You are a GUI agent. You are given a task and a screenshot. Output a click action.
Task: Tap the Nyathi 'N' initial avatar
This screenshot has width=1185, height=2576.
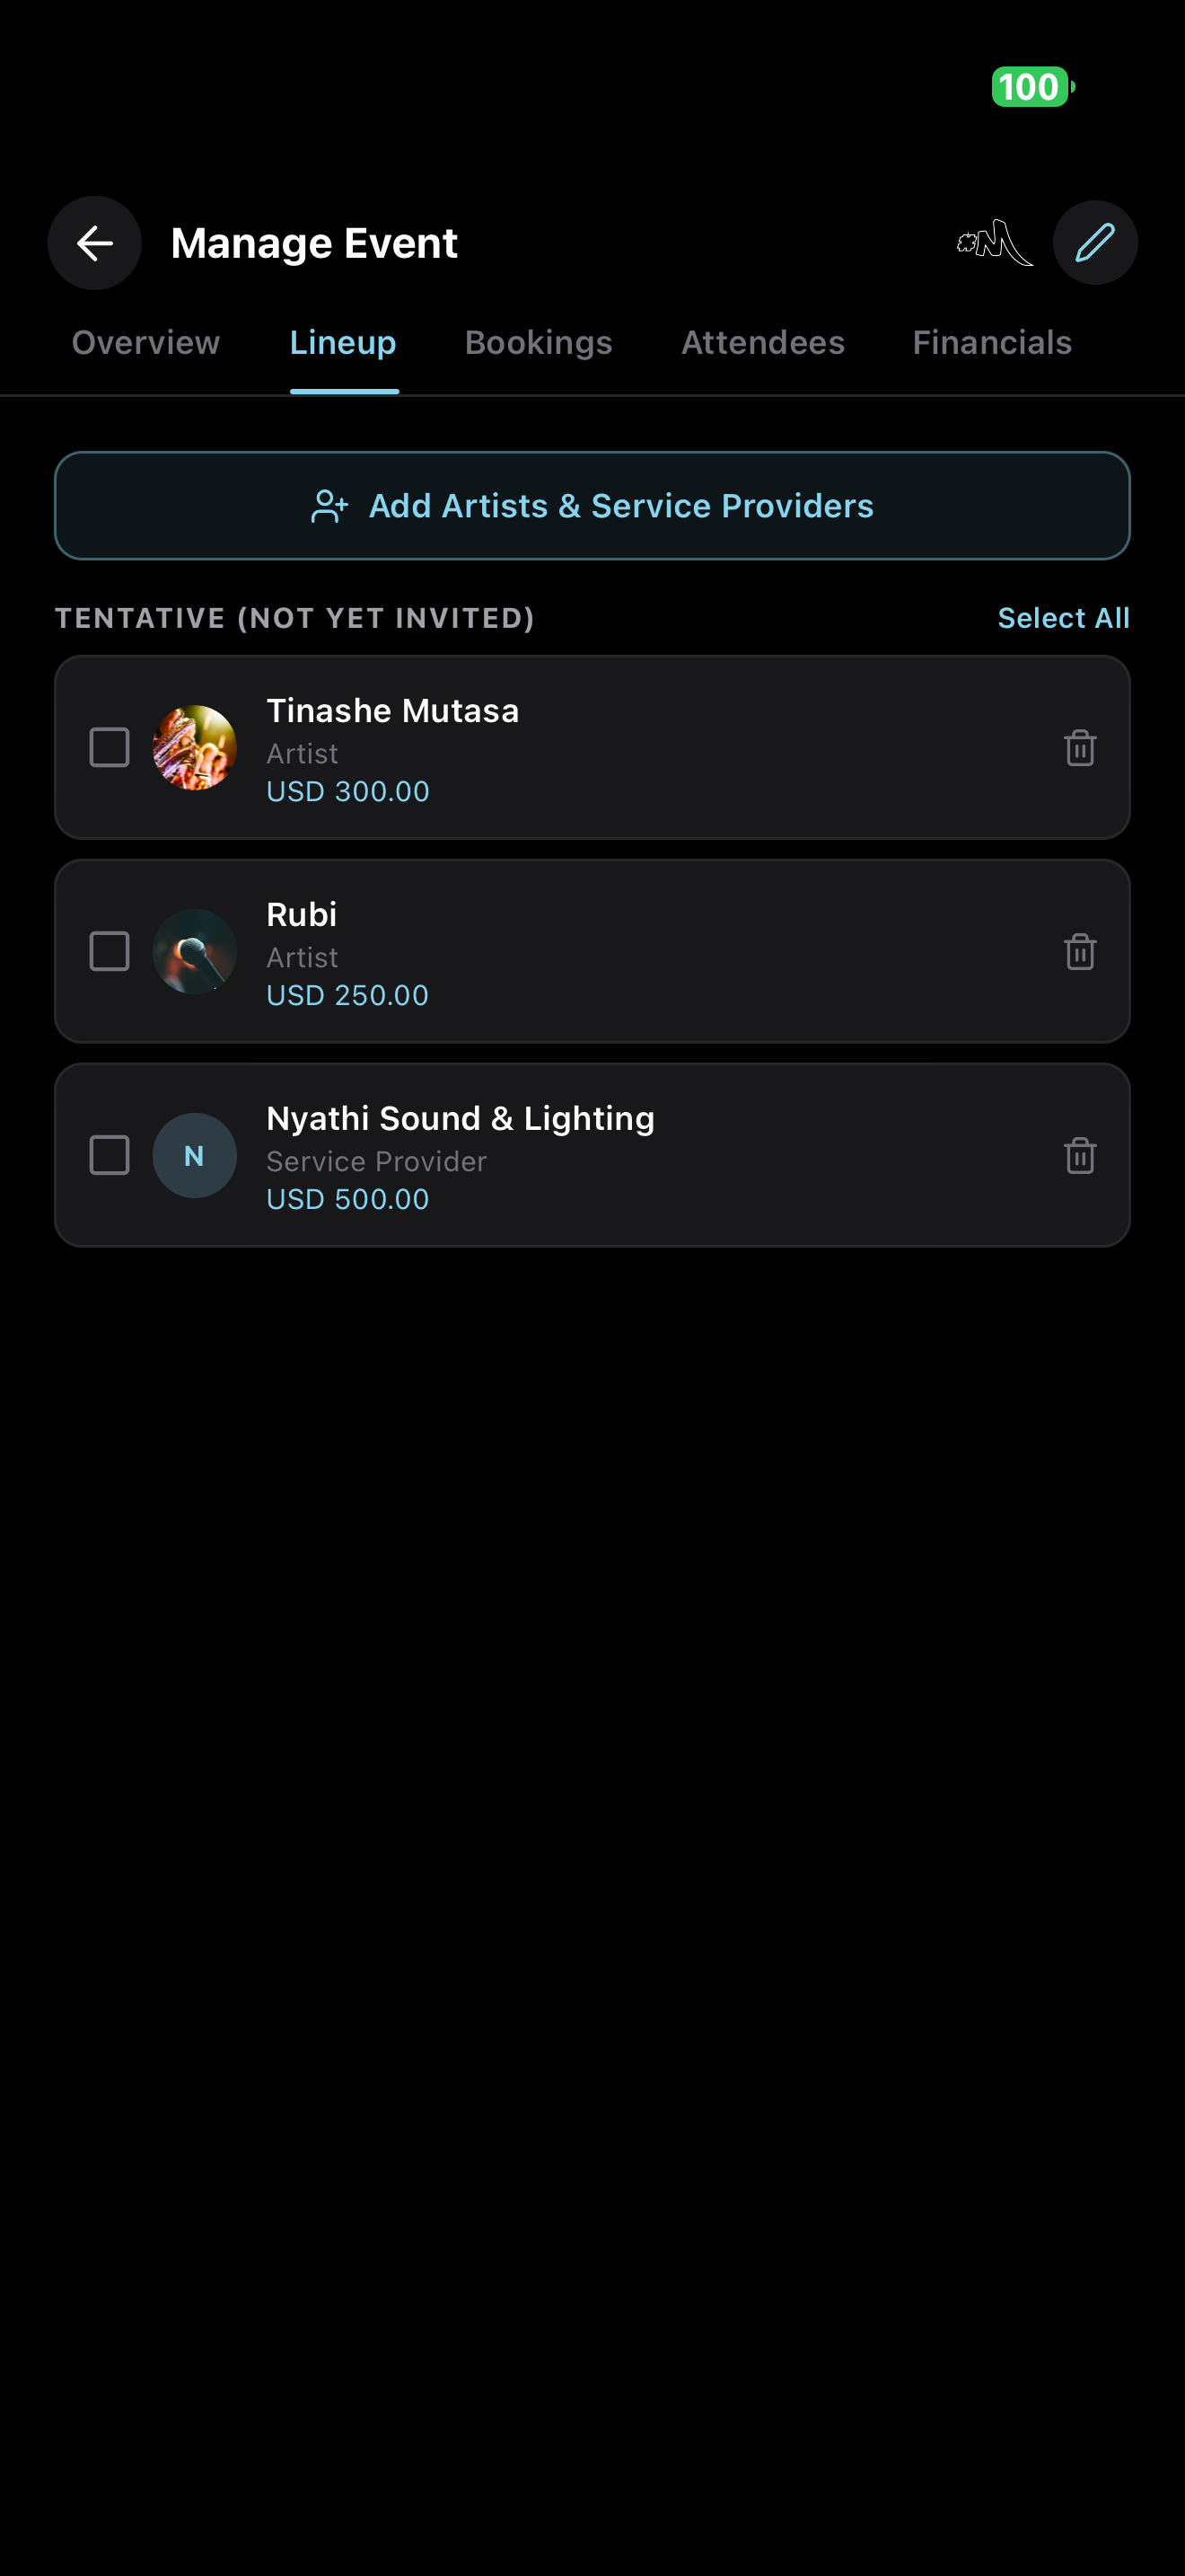195,1156
